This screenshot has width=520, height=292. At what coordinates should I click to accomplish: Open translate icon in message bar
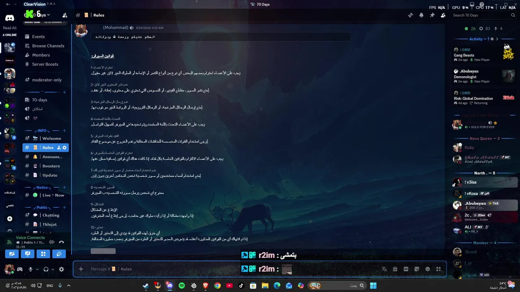[384, 269]
